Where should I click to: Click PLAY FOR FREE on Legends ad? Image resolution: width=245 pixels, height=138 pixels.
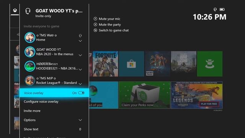pyautogui.click(x=209, y=104)
